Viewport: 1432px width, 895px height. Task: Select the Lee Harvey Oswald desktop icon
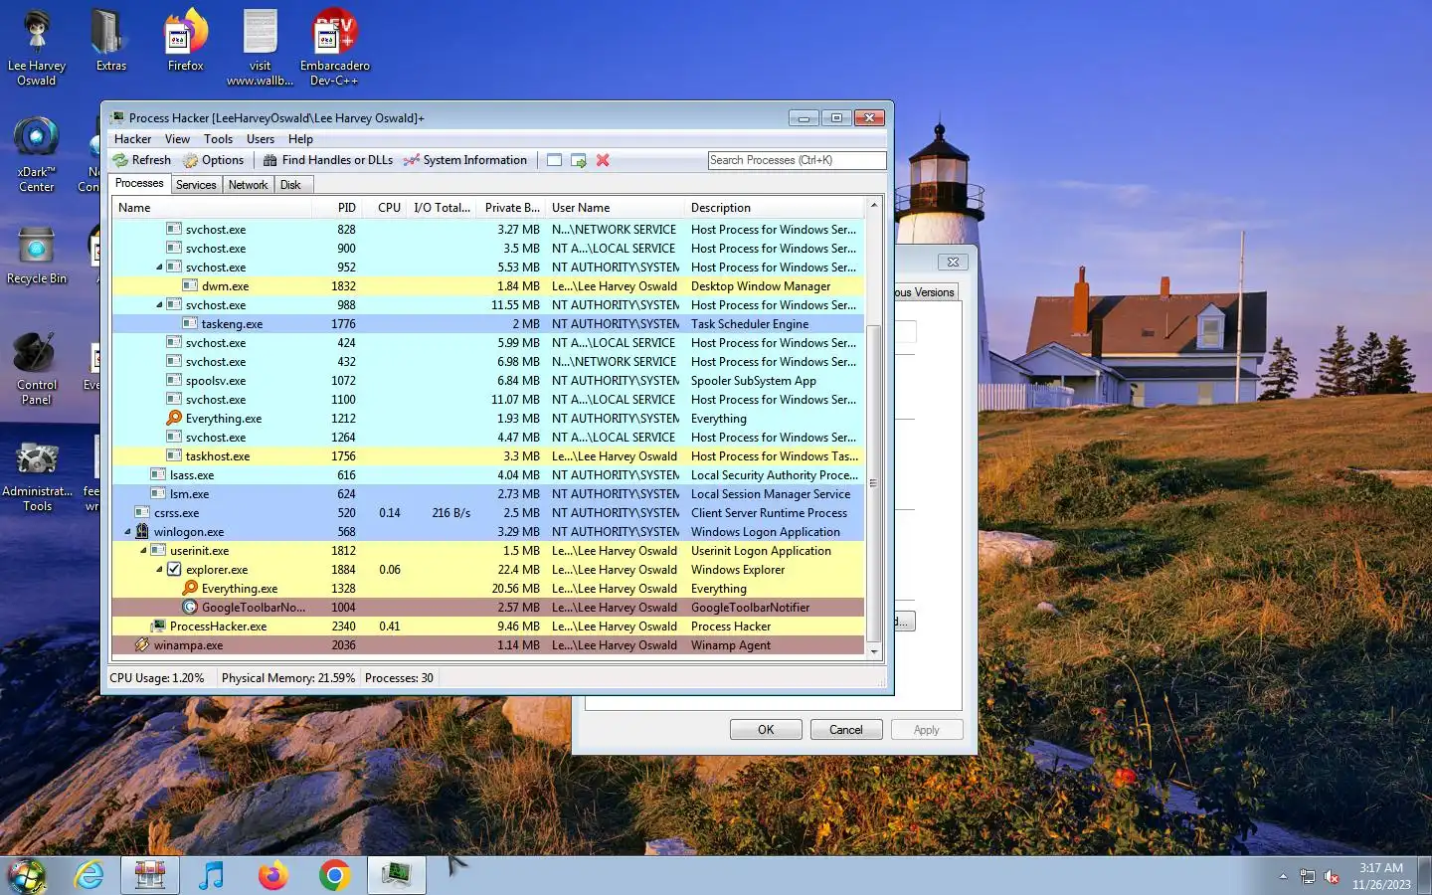[x=37, y=47]
